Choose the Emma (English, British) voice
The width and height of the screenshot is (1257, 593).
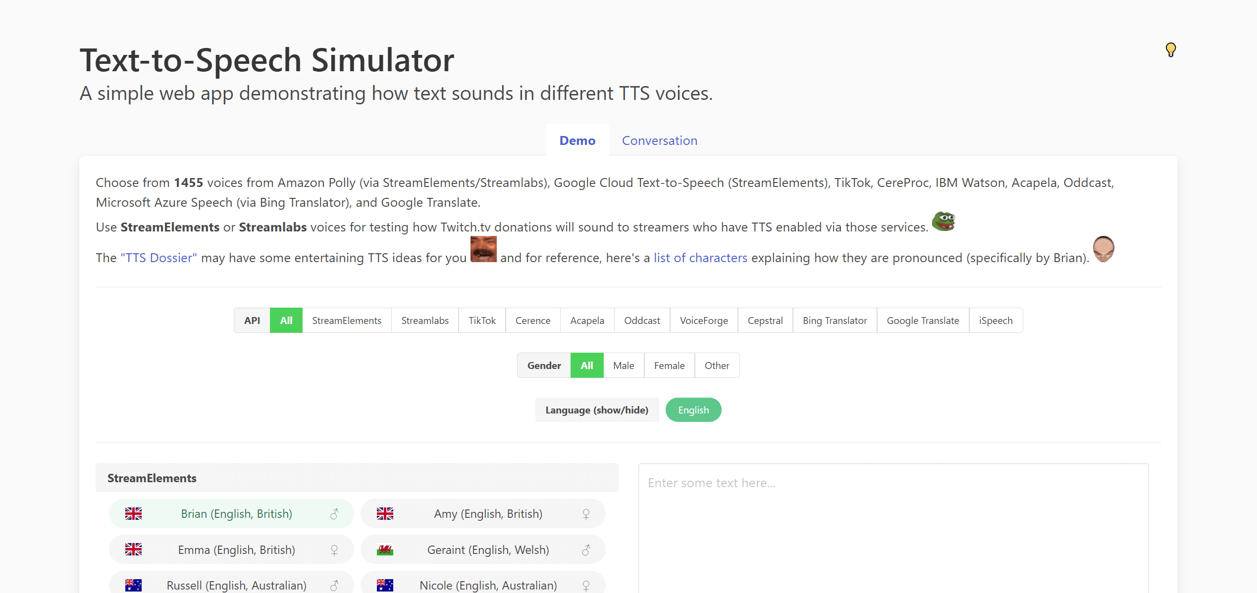[x=231, y=550]
